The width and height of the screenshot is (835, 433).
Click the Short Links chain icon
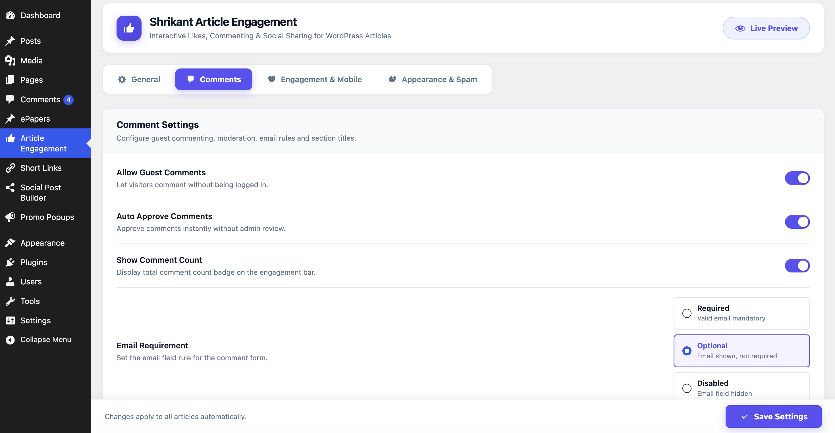click(x=10, y=168)
